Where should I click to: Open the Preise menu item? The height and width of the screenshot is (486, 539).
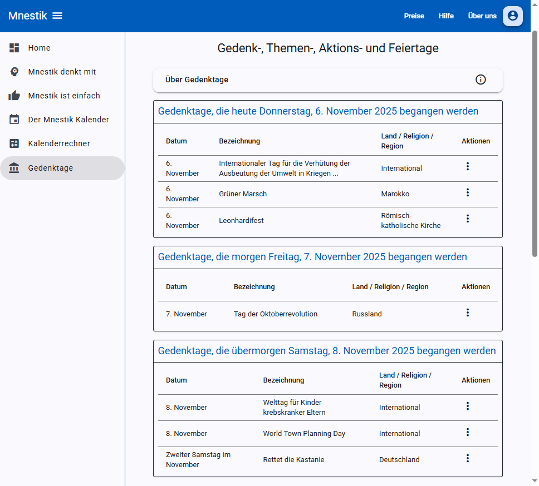[414, 16]
